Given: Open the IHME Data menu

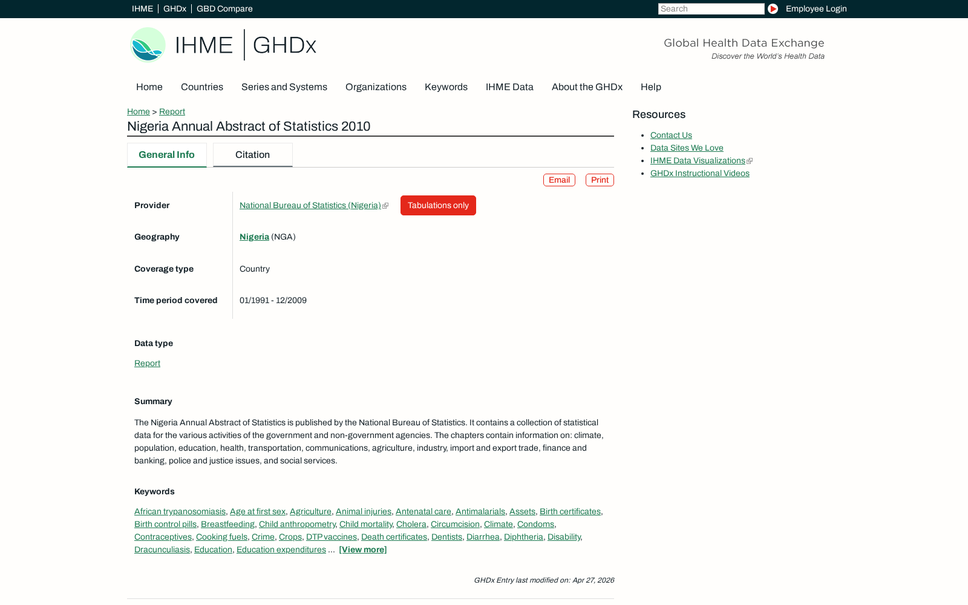Looking at the screenshot, I should click(509, 87).
